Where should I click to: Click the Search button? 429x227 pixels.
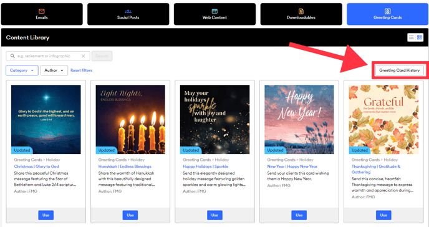(x=102, y=56)
